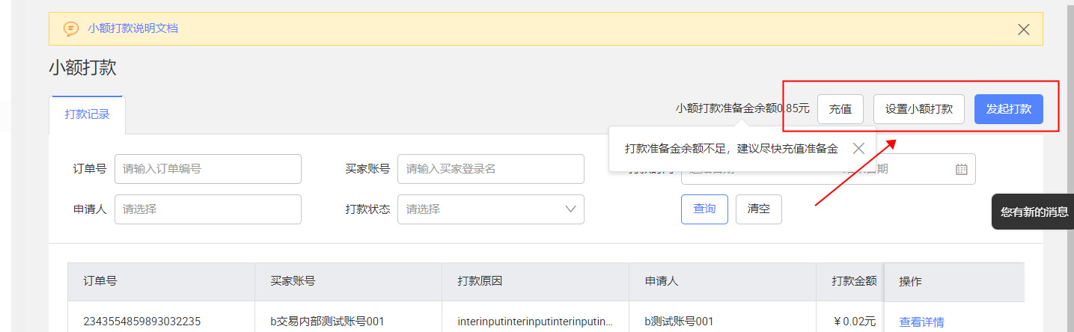The image size is (1074, 332).
Task: Open the 您有新的消息 notification
Action: (x=1034, y=212)
